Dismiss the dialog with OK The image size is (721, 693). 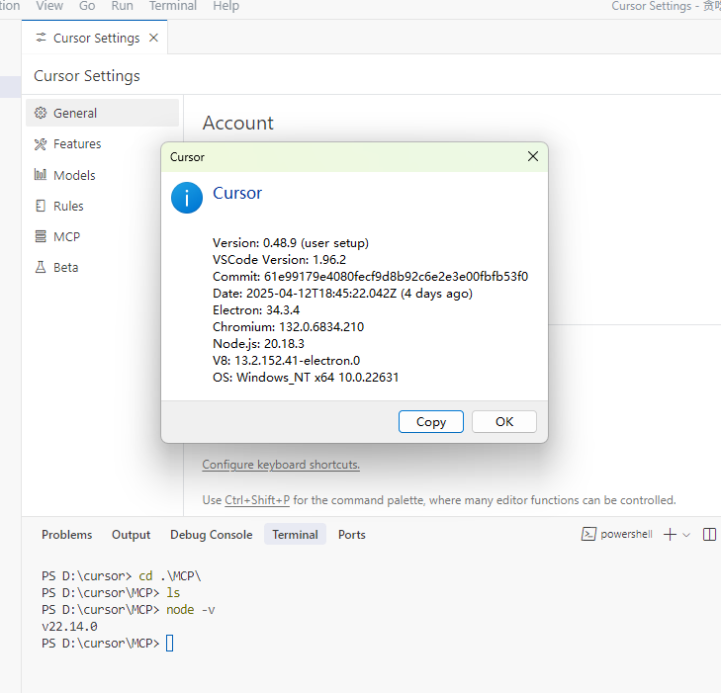tap(504, 421)
